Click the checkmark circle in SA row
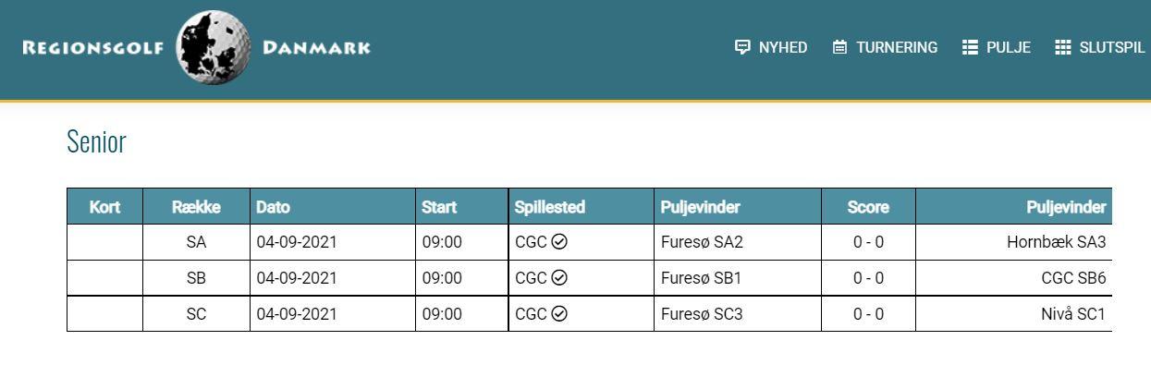Screen dimensions: 1151x365 559,242
